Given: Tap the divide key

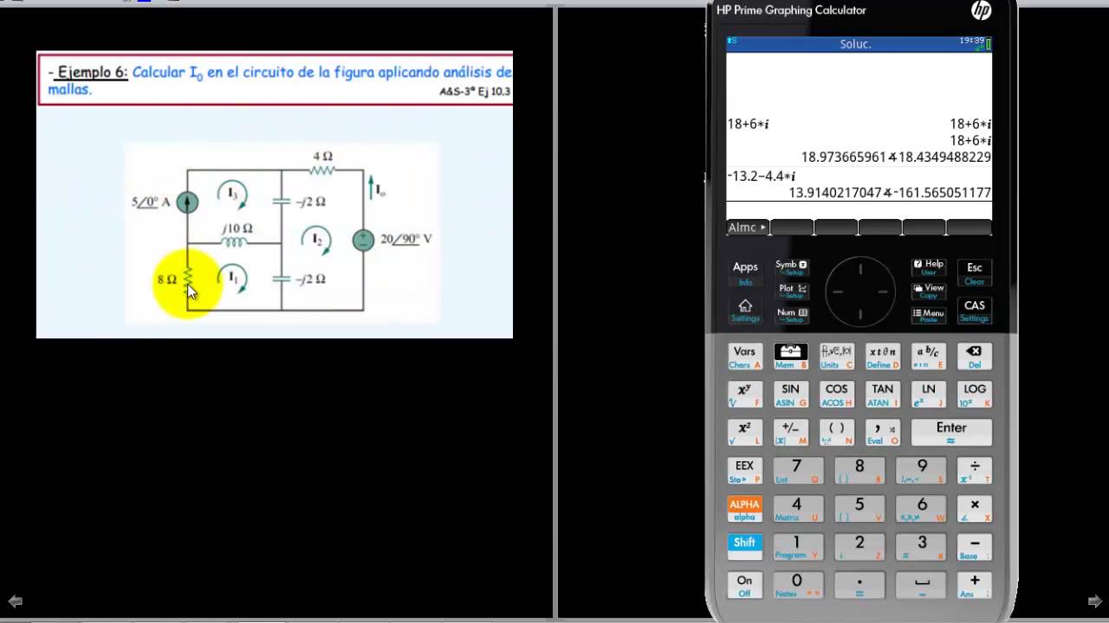Looking at the screenshot, I should pos(975,471).
